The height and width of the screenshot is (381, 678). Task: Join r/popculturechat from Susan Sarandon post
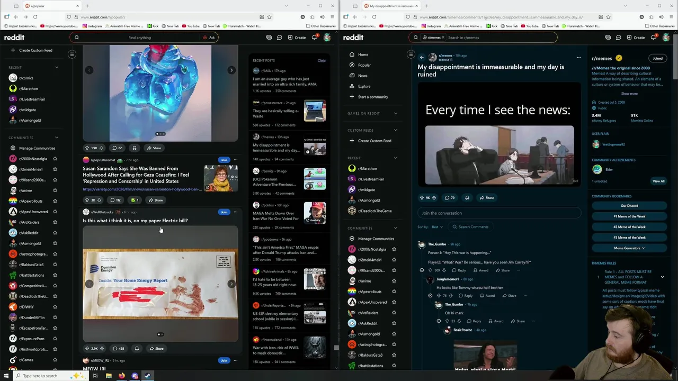coord(224,160)
